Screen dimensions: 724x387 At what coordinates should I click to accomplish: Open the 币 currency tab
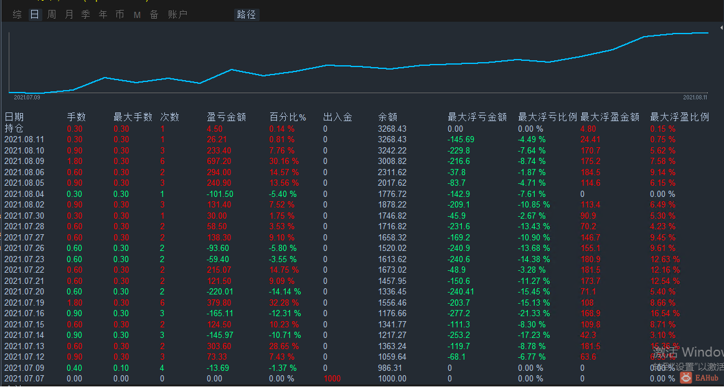pyautogui.click(x=120, y=15)
